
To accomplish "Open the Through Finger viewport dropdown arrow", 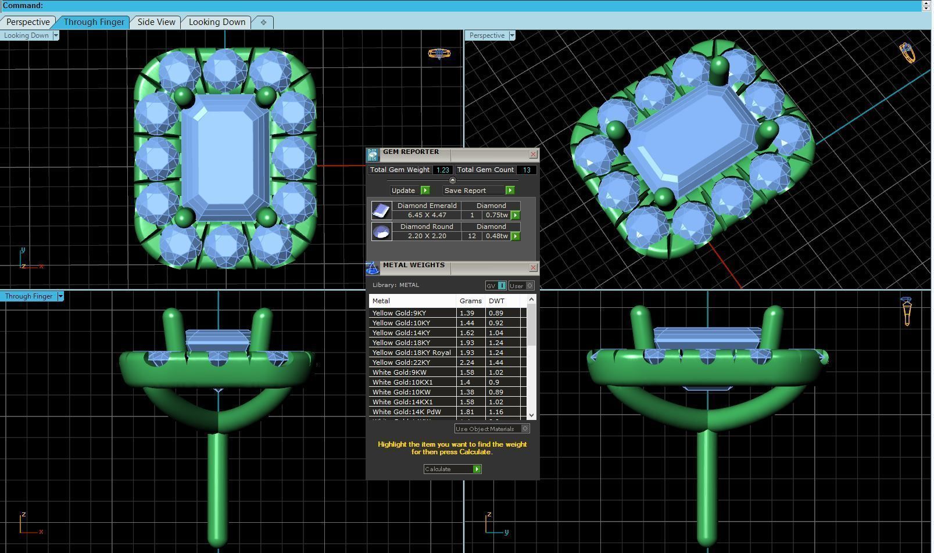I will click(60, 296).
